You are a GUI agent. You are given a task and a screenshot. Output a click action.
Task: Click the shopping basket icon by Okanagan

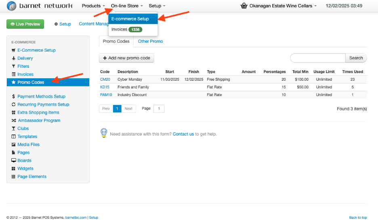[244, 6]
